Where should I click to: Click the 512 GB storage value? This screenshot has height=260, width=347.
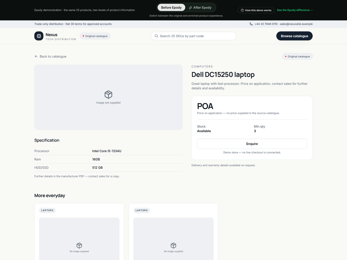97,168
